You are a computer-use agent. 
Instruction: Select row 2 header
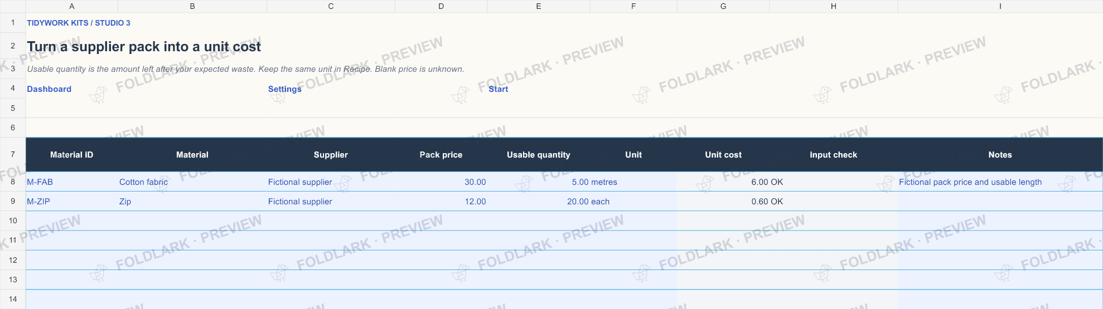(13, 46)
